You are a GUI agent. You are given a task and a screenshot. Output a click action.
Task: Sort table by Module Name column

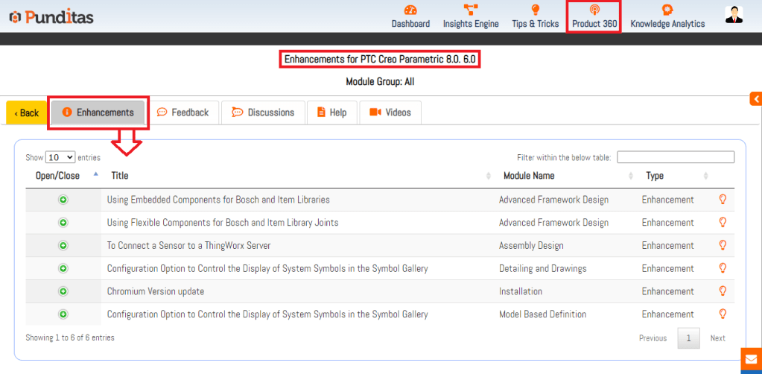[529, 176]
